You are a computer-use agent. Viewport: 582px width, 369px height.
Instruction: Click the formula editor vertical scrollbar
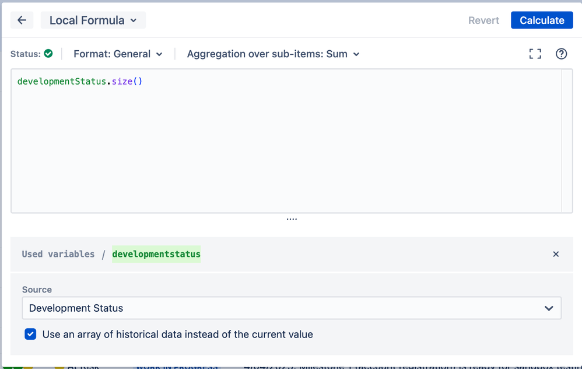click(x=567, y=141)
